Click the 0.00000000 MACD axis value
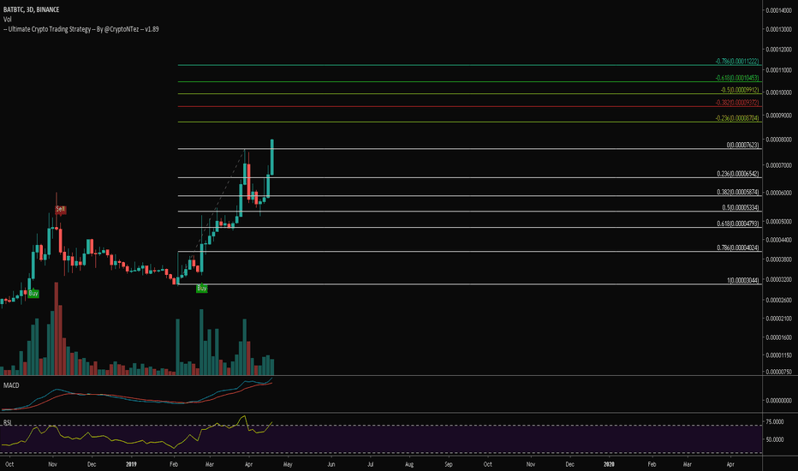This screenshot has height=471, width=798. [778, 401]
